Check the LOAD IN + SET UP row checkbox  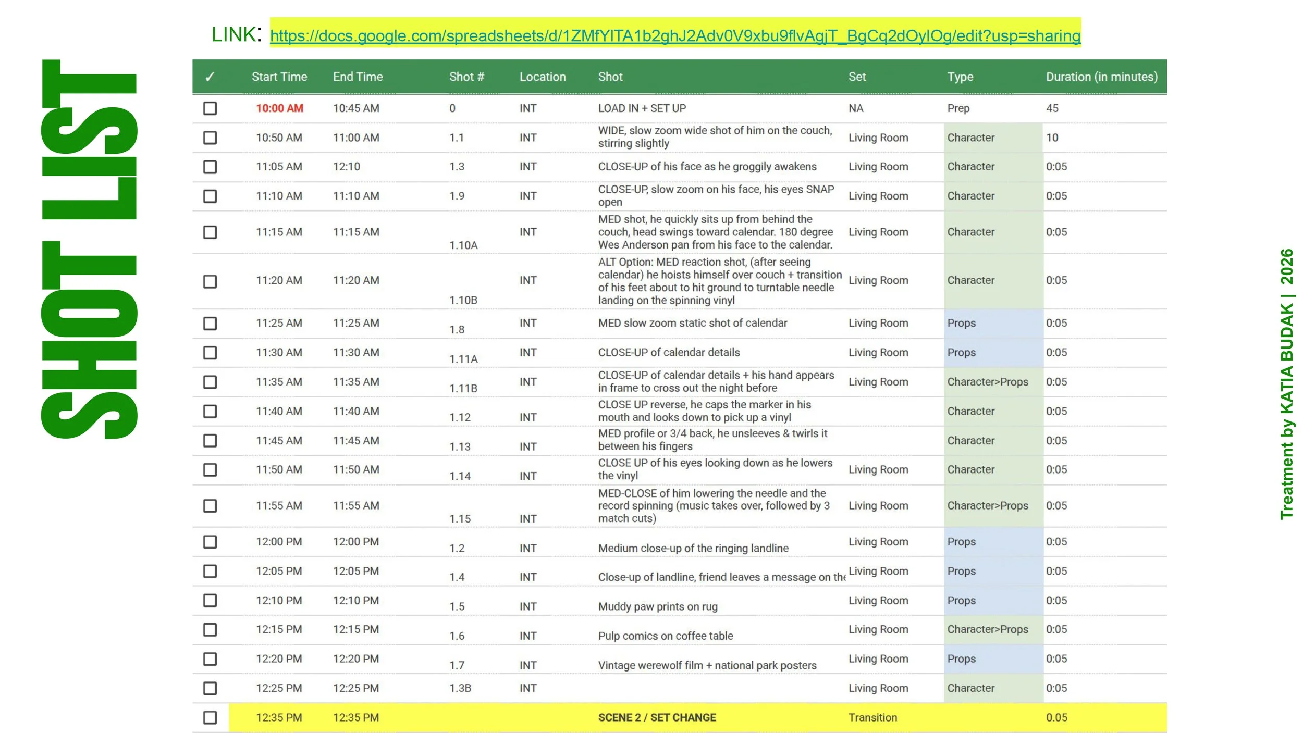click(210, 108)
